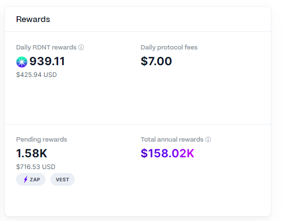Click the Daily RDNT rewards label
284x221 pixels.
(x=46, y=48)
